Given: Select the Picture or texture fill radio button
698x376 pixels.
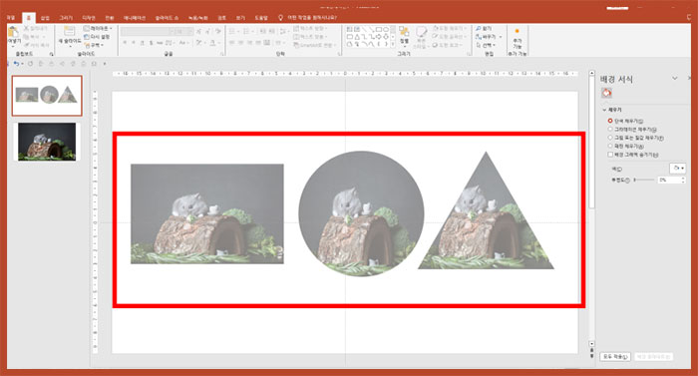Looking at the screenshot, I should pyautogui.click(x=610, y=138).
